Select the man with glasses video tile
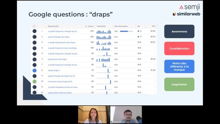Screen dimensions: 220x124 coord(126,115)
